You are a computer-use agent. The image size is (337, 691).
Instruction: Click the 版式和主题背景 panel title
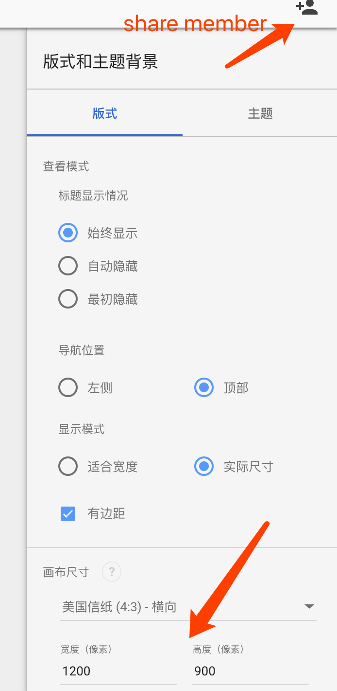click(99, 63)
